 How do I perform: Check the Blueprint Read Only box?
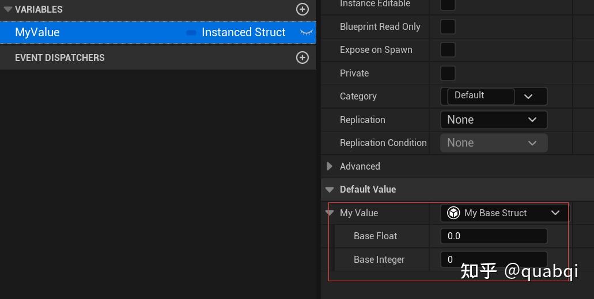pos(448,26)
